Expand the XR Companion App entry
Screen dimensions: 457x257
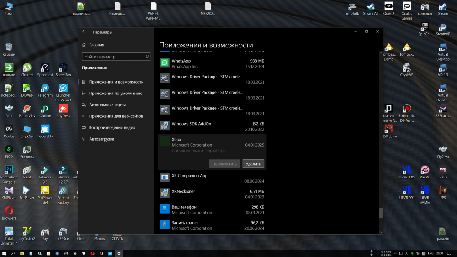212,178
